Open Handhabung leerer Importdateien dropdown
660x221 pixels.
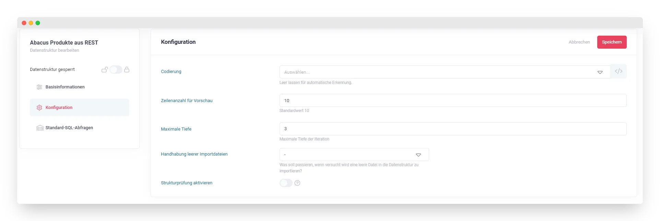354,155
